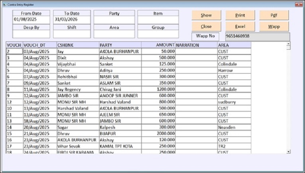Select date cell 20/Aug/2025
Image resolution: width=305 pixels, height=173 pixels.
[40, 127]
